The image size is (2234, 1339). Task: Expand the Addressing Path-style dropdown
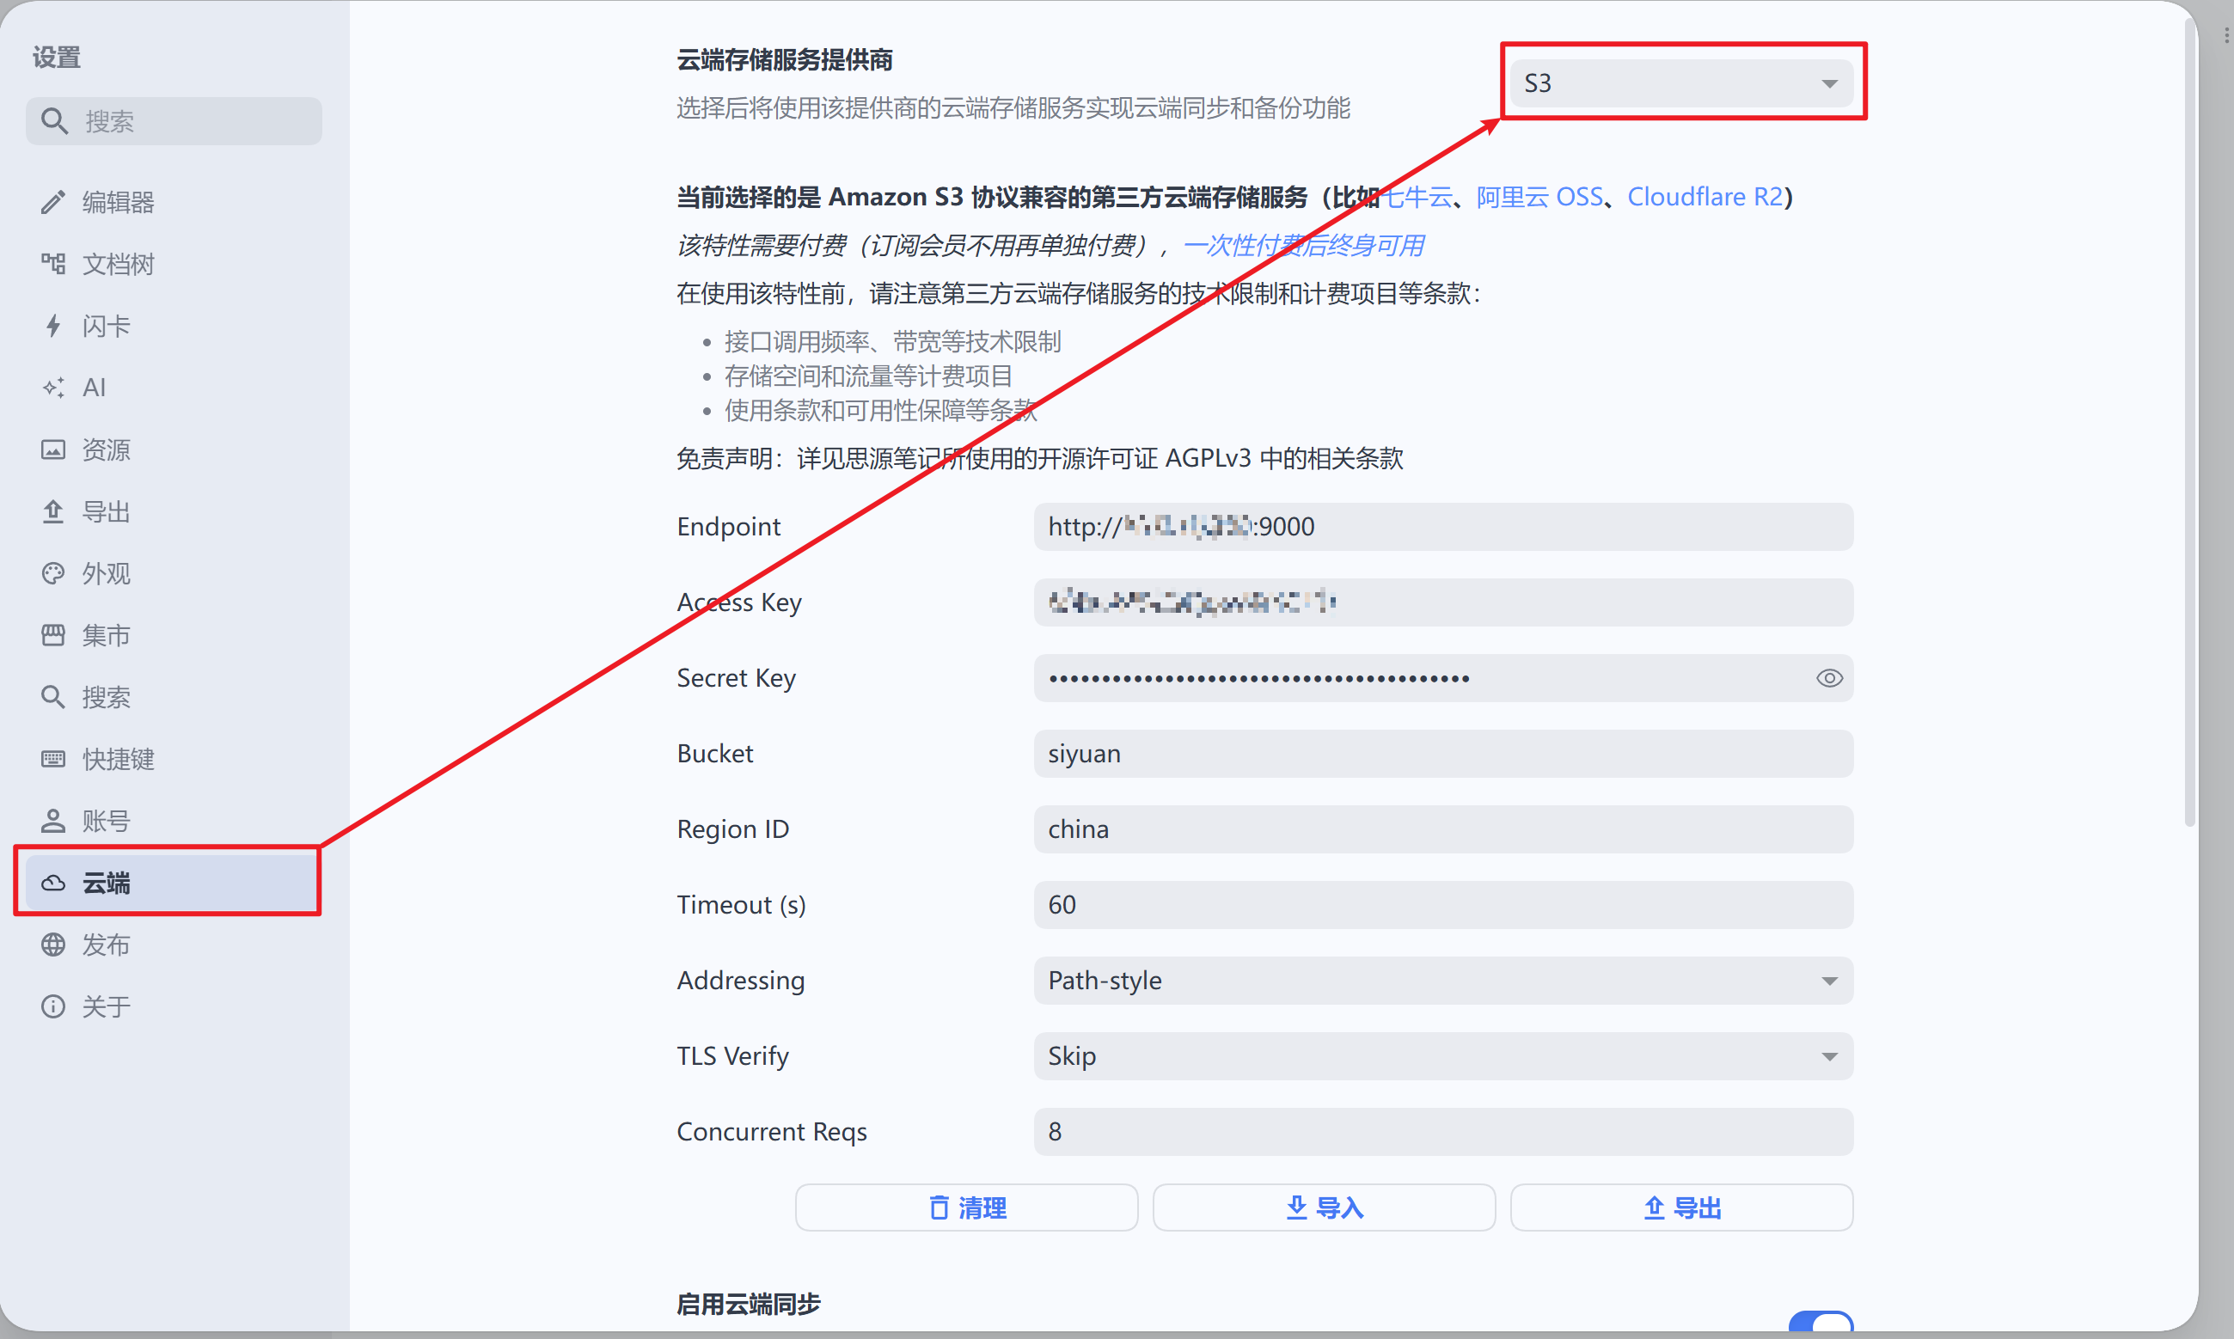1442,980
